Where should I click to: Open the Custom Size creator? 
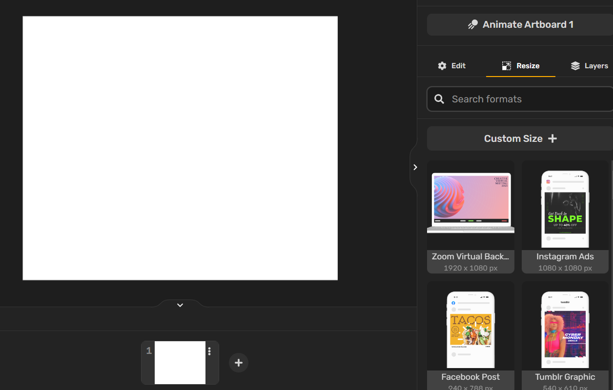coord(520,138)
